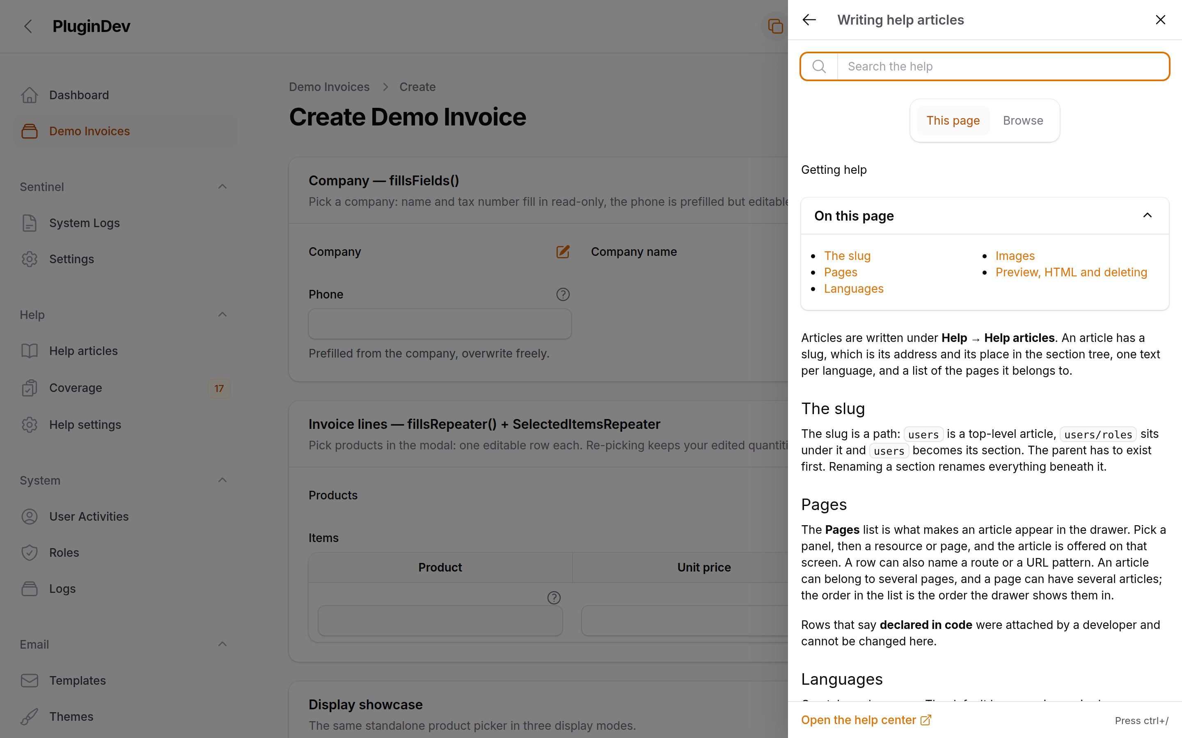1182x738 pixels.
Task: Click the search magnifier icon in help
Action: tap(819, 66)
